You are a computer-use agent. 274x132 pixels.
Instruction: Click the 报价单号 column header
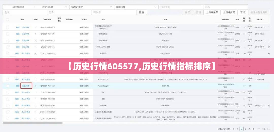[47, 20]
